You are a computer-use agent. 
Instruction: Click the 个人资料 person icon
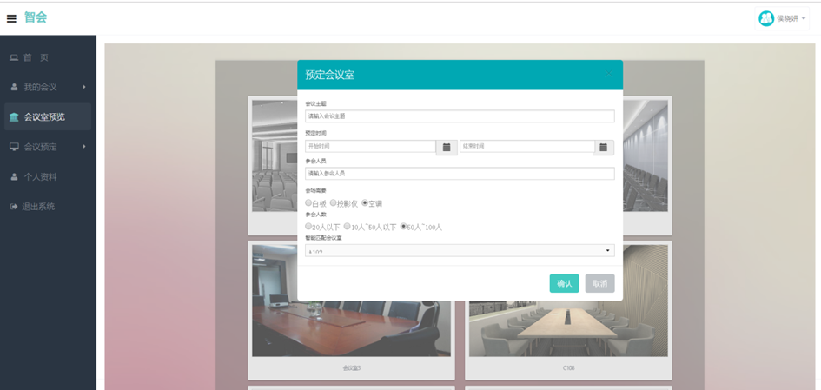pyautogui.click(x=14, y=177)
